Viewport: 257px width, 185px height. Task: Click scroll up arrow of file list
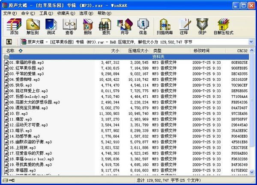point(252,50)
